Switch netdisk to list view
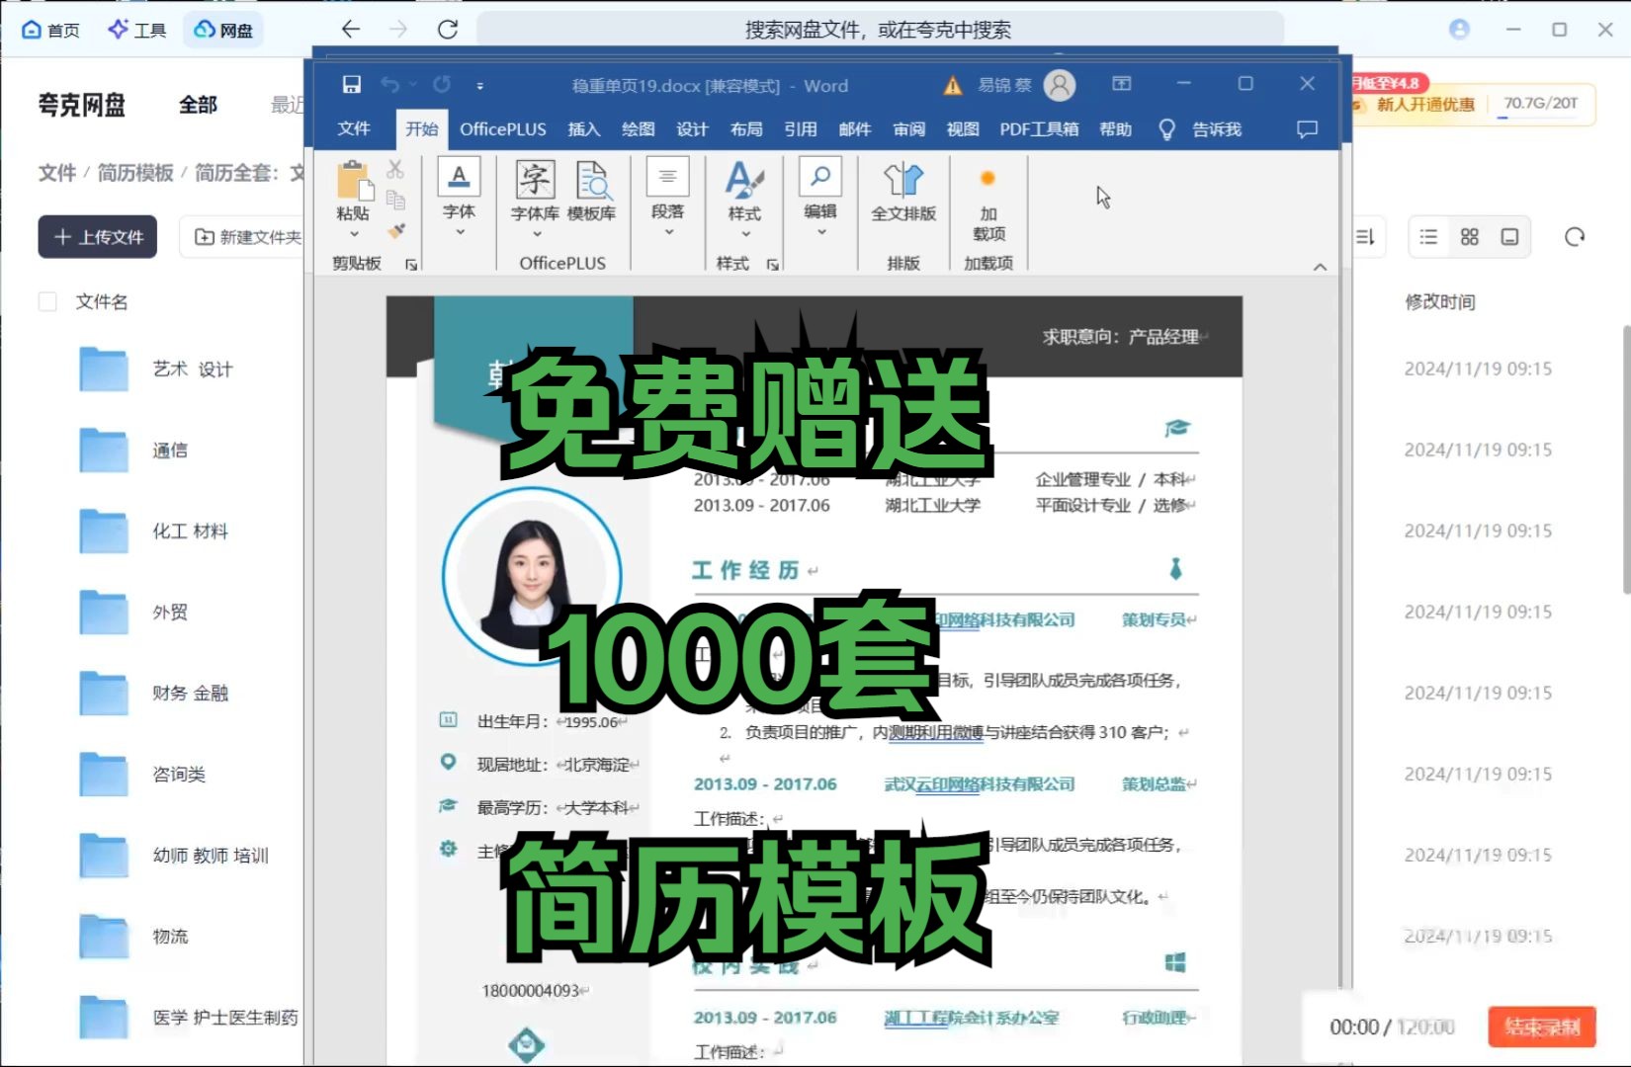The height and width of the screenshot is (1067, 1631). click(1428, 237)
